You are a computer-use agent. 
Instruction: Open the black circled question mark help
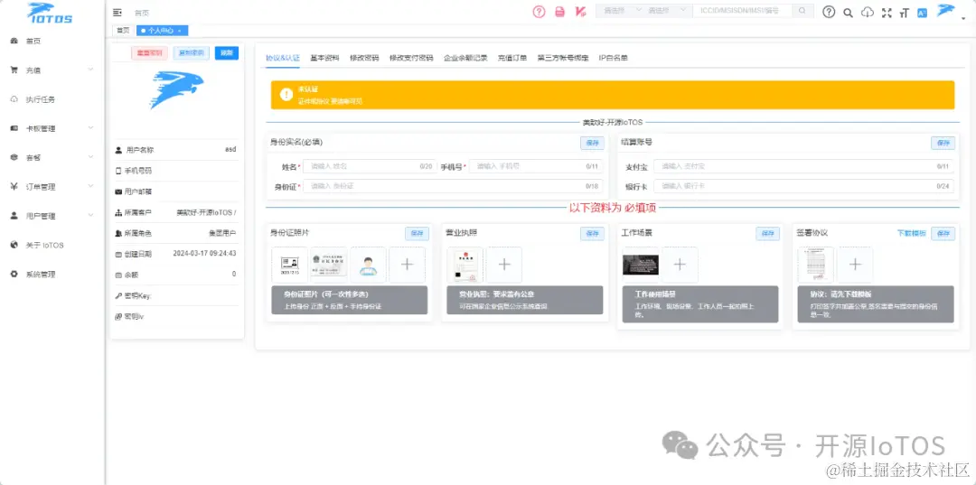click(829, 12)
